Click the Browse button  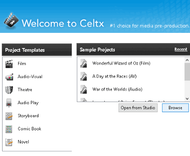pos(175,108)
